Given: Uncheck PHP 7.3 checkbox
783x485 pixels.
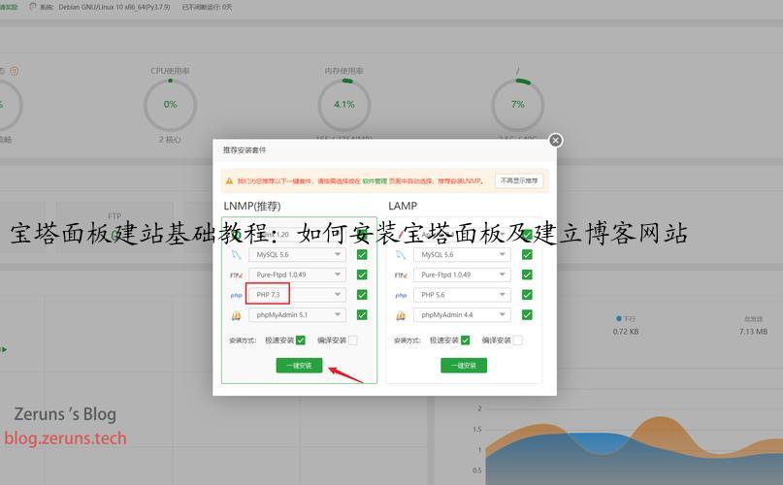Looking at the screenshot, I should pyautogui.click(x=362, y=295).
